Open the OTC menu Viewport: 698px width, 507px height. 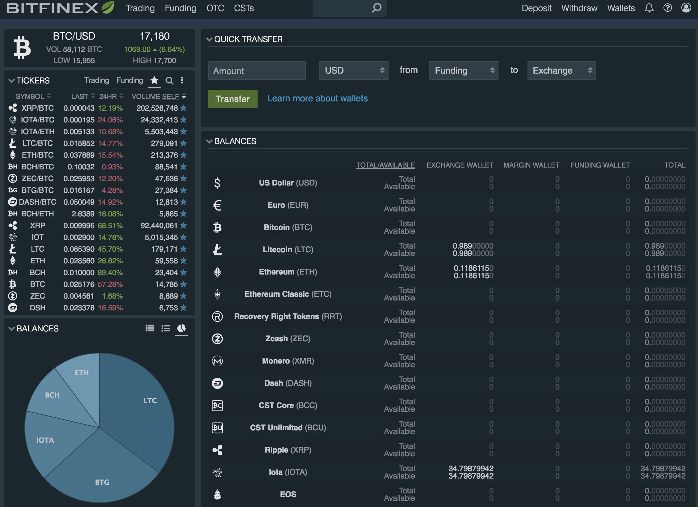pos(215,8)
